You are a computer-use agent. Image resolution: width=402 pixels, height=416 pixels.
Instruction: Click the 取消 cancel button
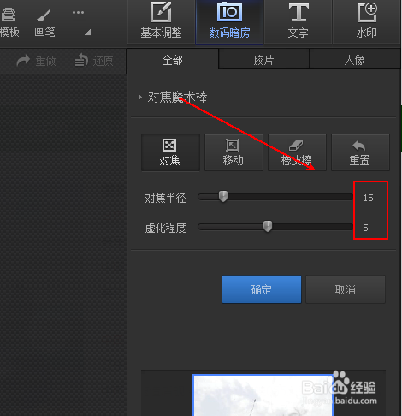[346, 289]
